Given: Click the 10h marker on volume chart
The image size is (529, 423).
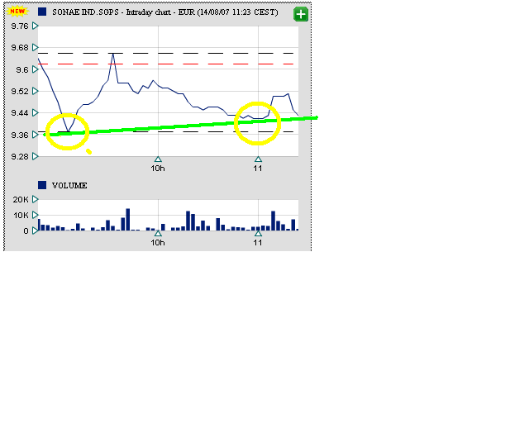Looking at the screenshot, I should point(158,234).
